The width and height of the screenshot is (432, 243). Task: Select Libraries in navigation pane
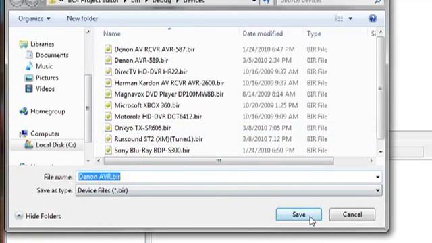click(42, 44)
